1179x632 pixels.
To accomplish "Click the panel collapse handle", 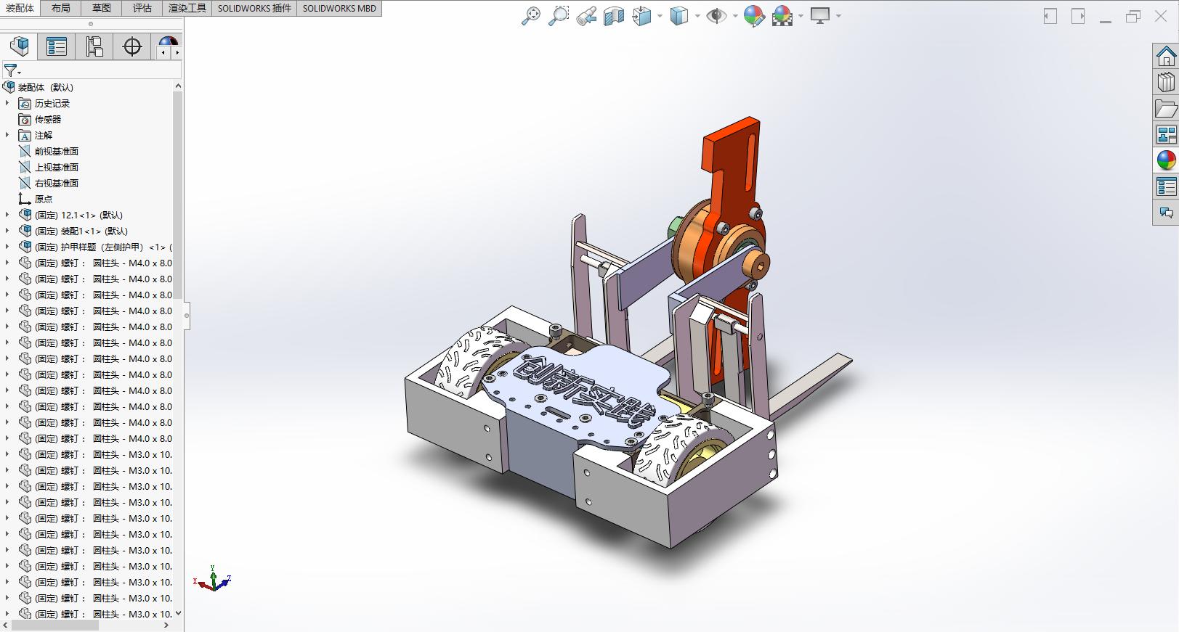I will [187, 315].
